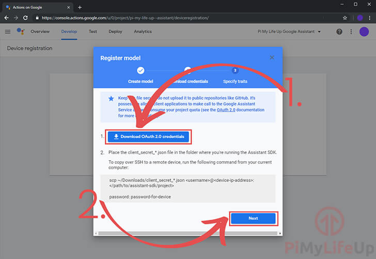Screen dimensions: 376x259
Task: Open a new browser tab
Action: [x=80, y=7]
